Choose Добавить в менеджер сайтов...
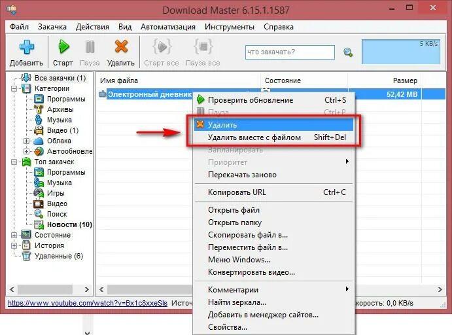This screenshot has height=335, width=452. (x=273, y=315)
